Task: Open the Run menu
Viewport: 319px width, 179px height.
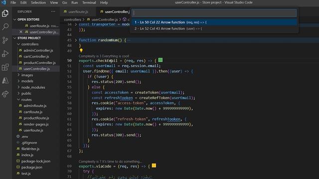Action: tap(75, 2)
